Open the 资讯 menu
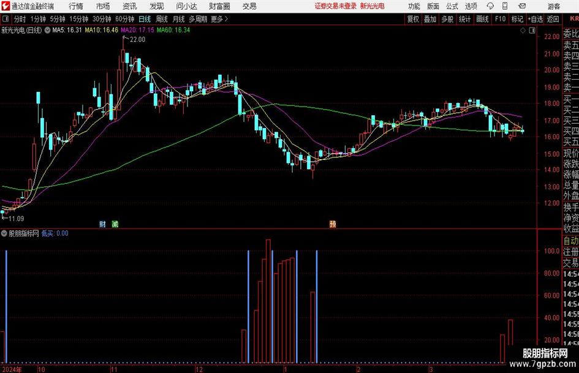 click(x=130, y=6)
